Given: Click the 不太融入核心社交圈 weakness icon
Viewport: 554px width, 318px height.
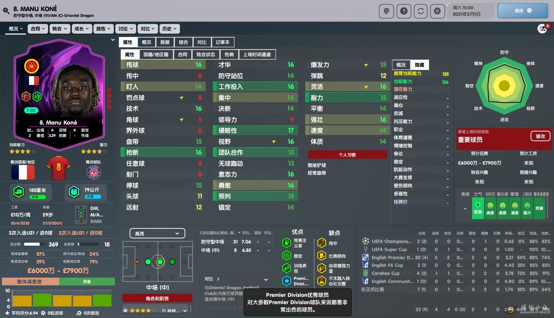Looking at the screenshot, I should [x=321, y=281].
